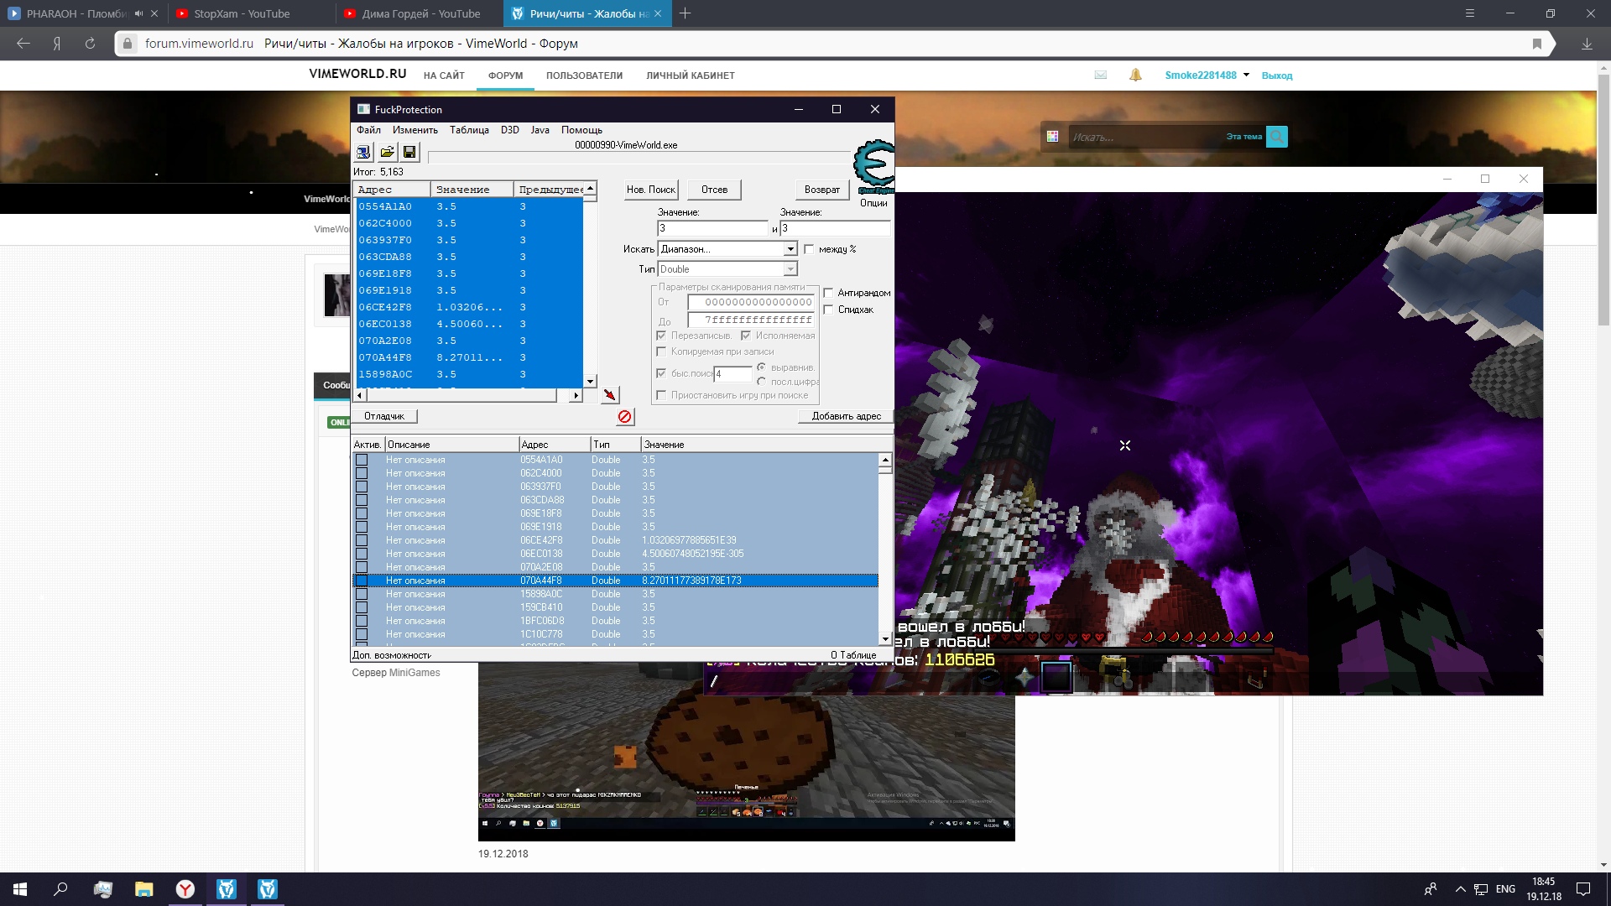
Task: Click the forum messages envelope icon
Action: (1101, 75)
